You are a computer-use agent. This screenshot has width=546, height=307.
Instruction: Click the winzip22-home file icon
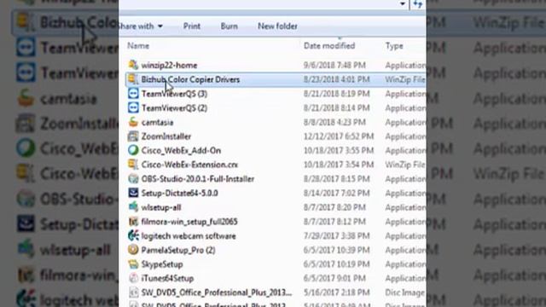[x=133, y=65]
